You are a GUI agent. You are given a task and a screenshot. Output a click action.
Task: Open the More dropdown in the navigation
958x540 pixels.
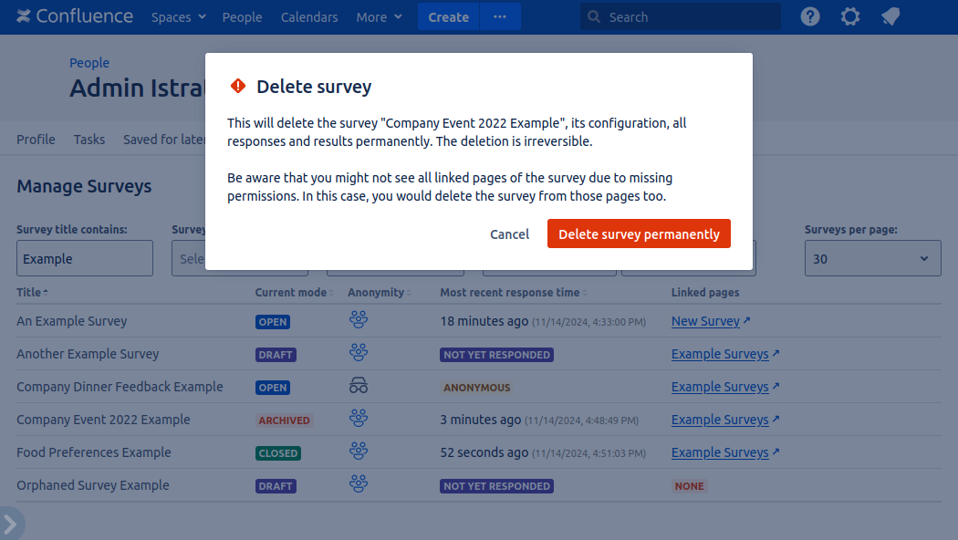379,16
